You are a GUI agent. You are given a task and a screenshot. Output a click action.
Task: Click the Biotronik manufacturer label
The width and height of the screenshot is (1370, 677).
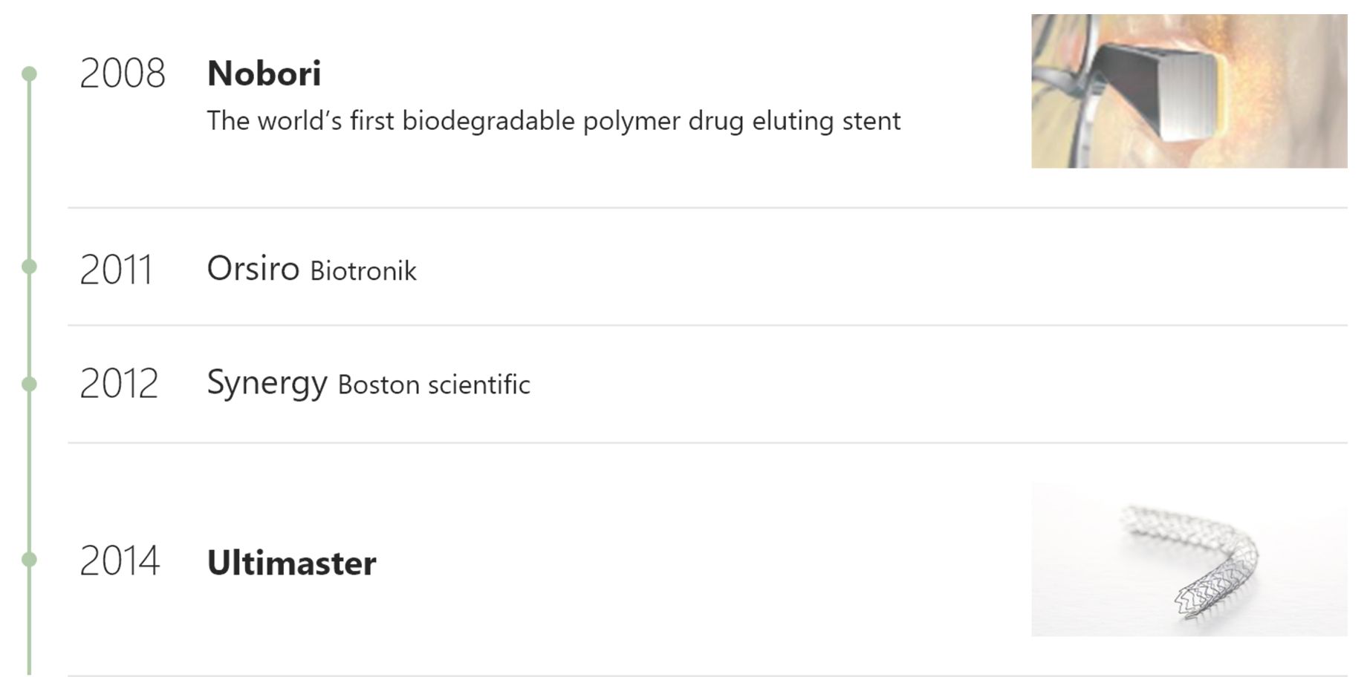(x=363, y=271)
